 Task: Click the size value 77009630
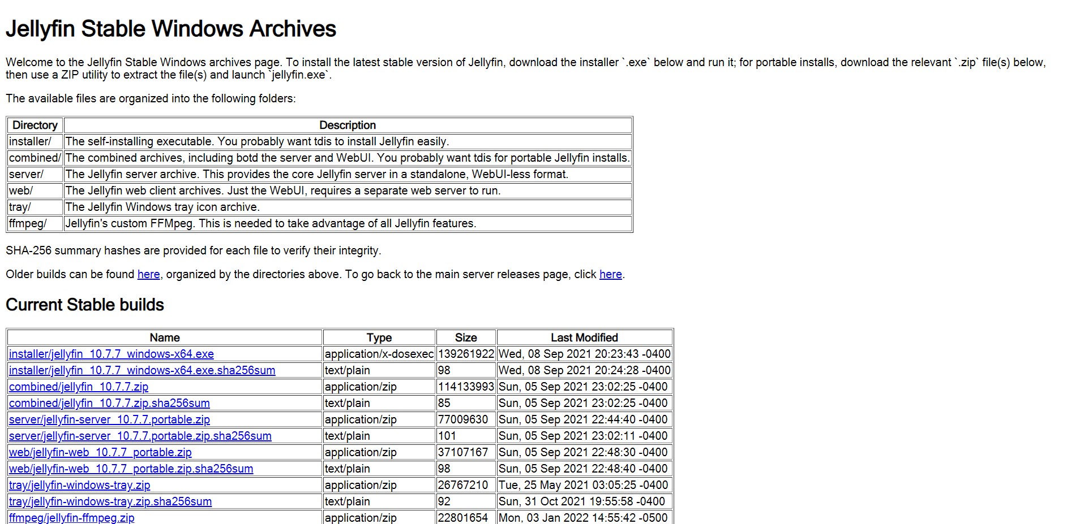[x=466, y=419]
